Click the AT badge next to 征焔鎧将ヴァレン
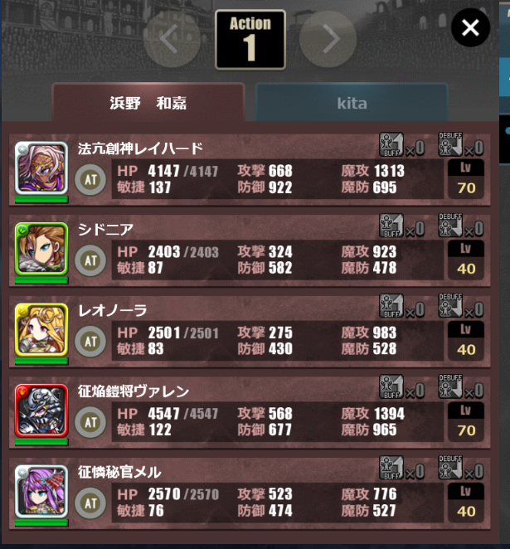 click(x=90, y=422)
